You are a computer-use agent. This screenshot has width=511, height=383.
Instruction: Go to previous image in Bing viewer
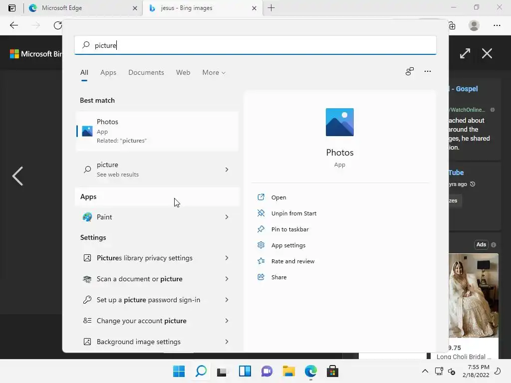17,176
